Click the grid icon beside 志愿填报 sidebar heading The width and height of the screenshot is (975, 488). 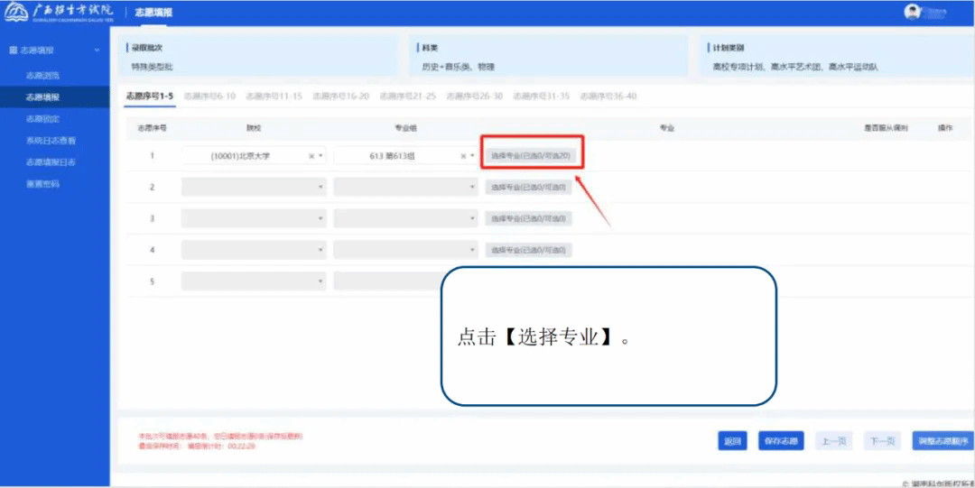13,51
